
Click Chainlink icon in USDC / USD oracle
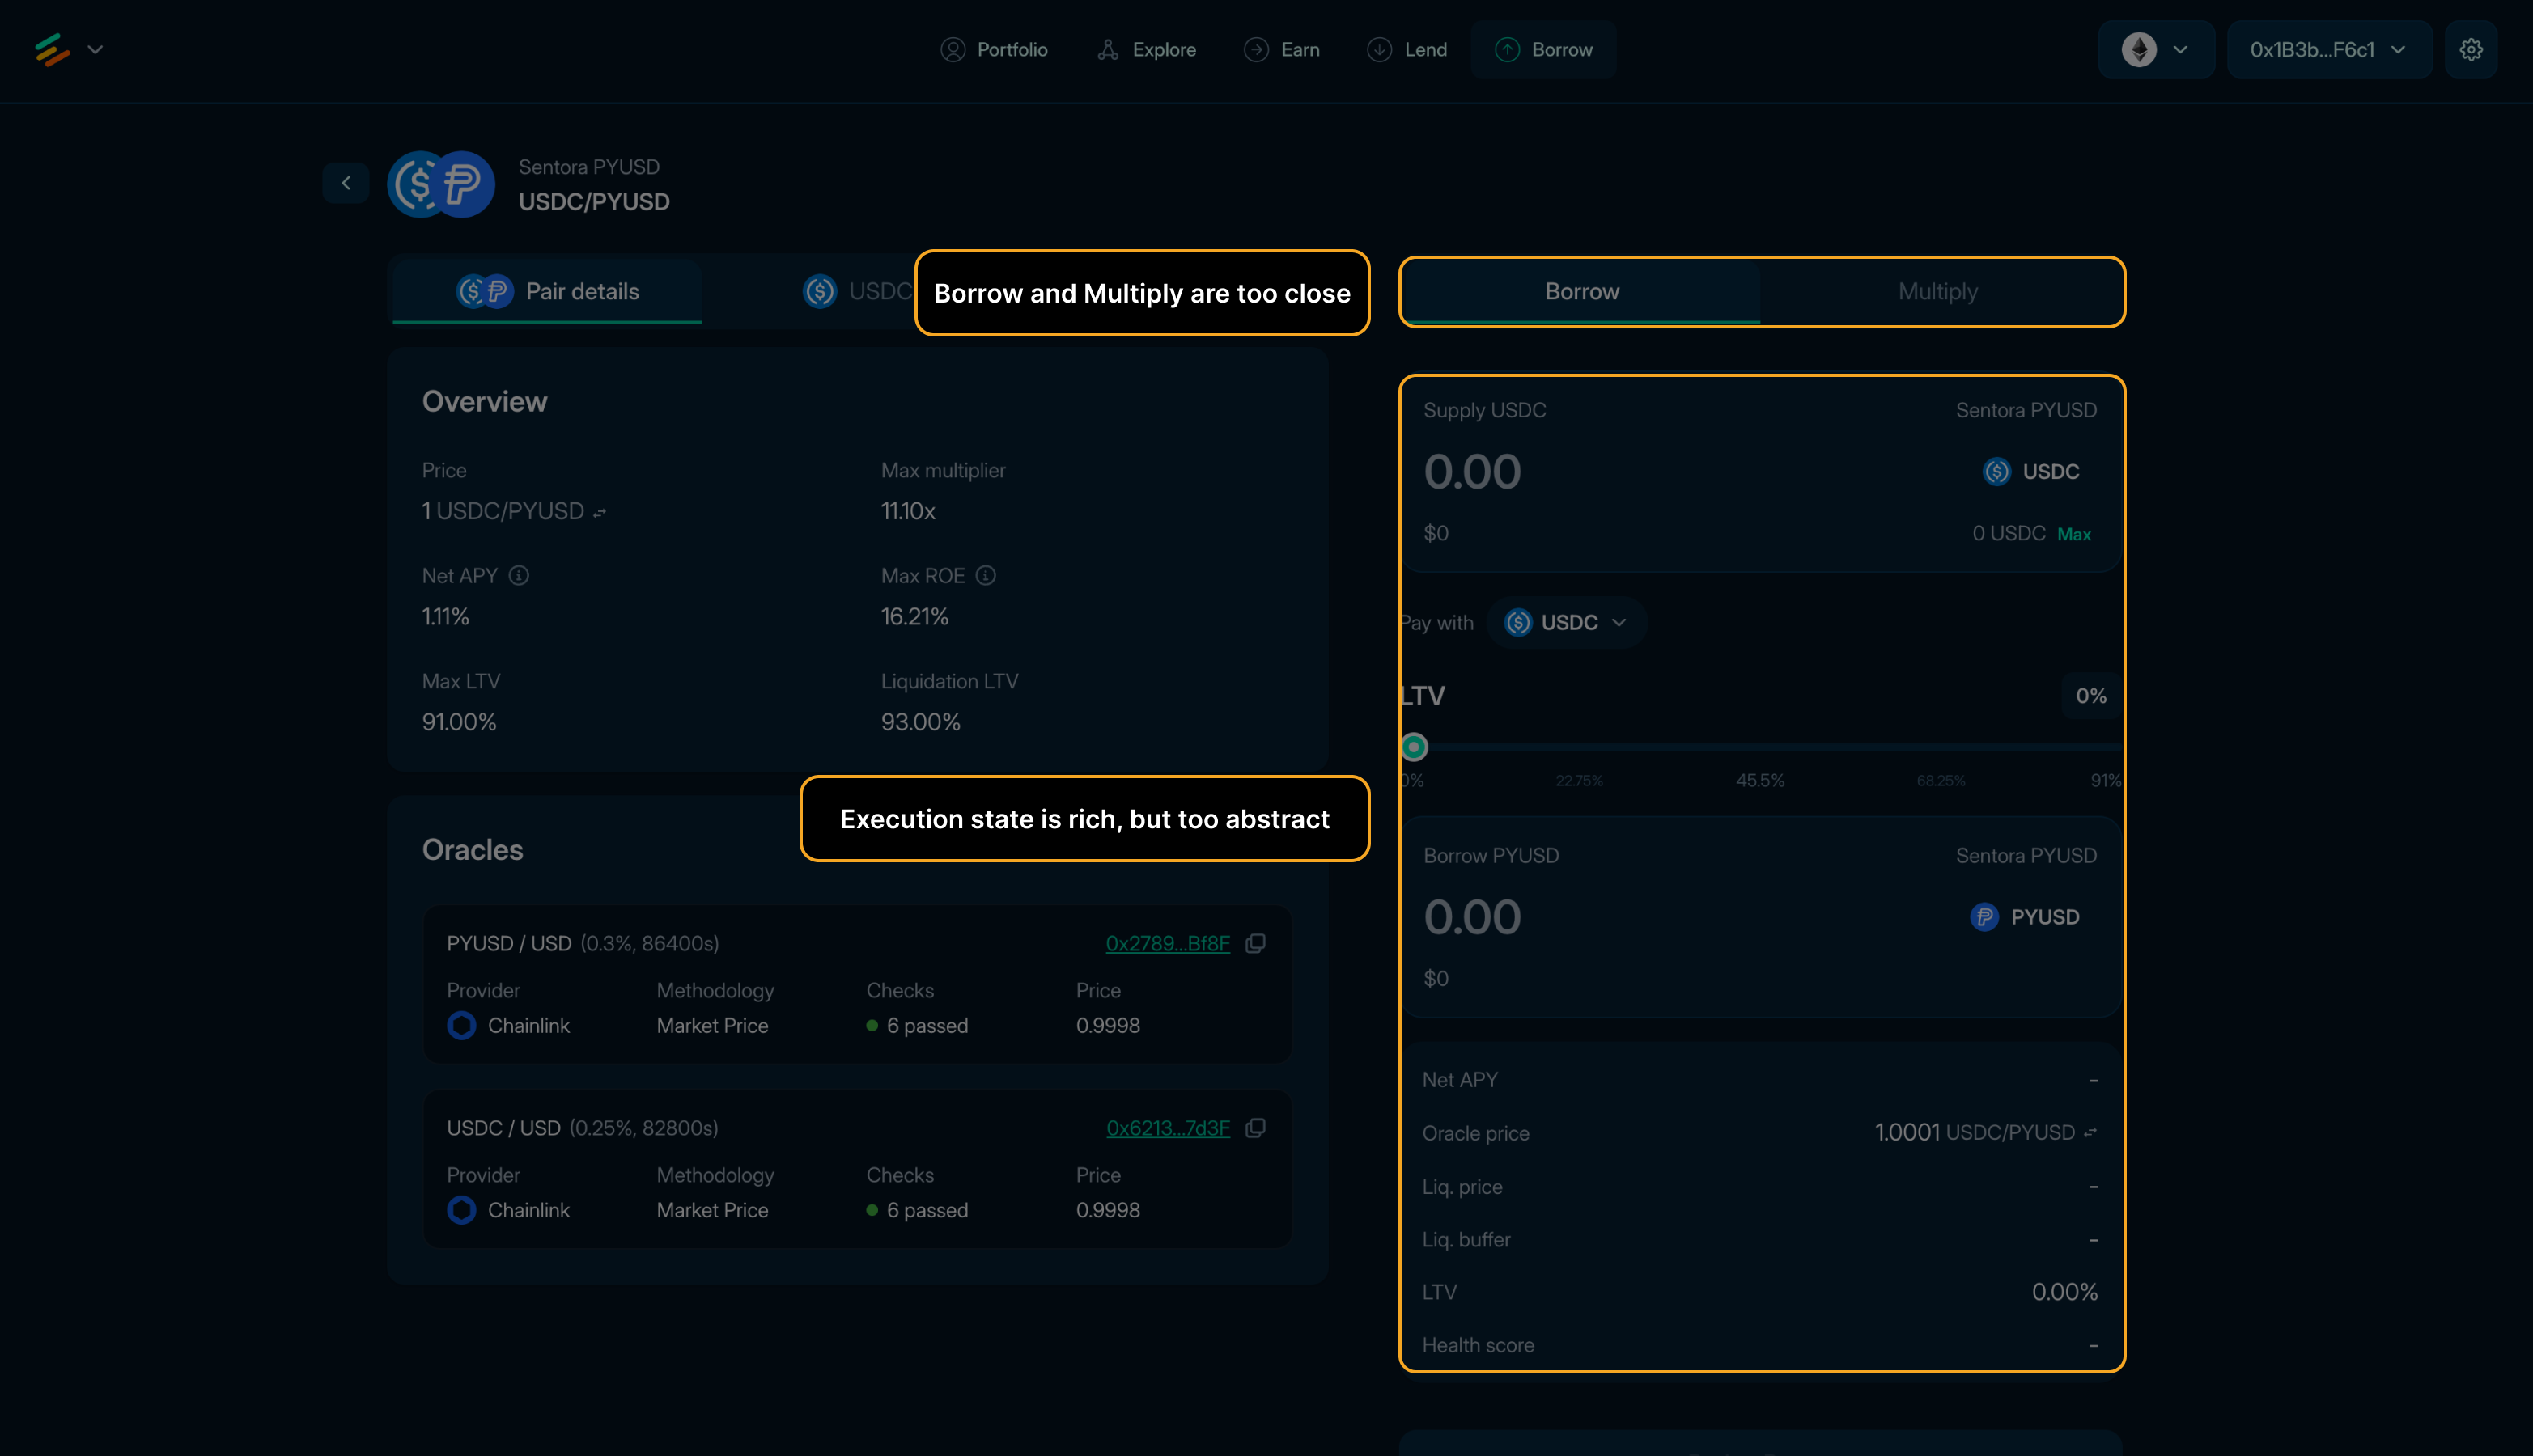tap(461, 1210)
